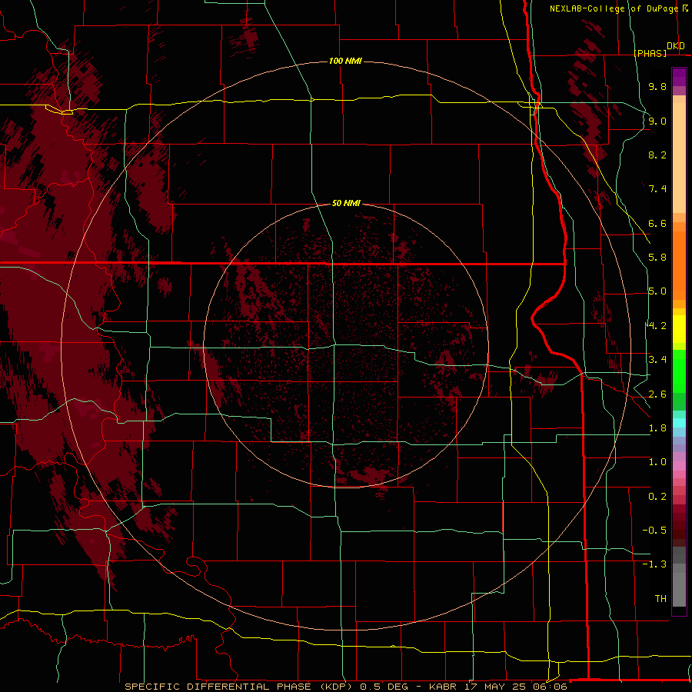Click the 50 NMI range ring label
The height and width of the screenshot is (692, 692).
[x=346, y=203]
